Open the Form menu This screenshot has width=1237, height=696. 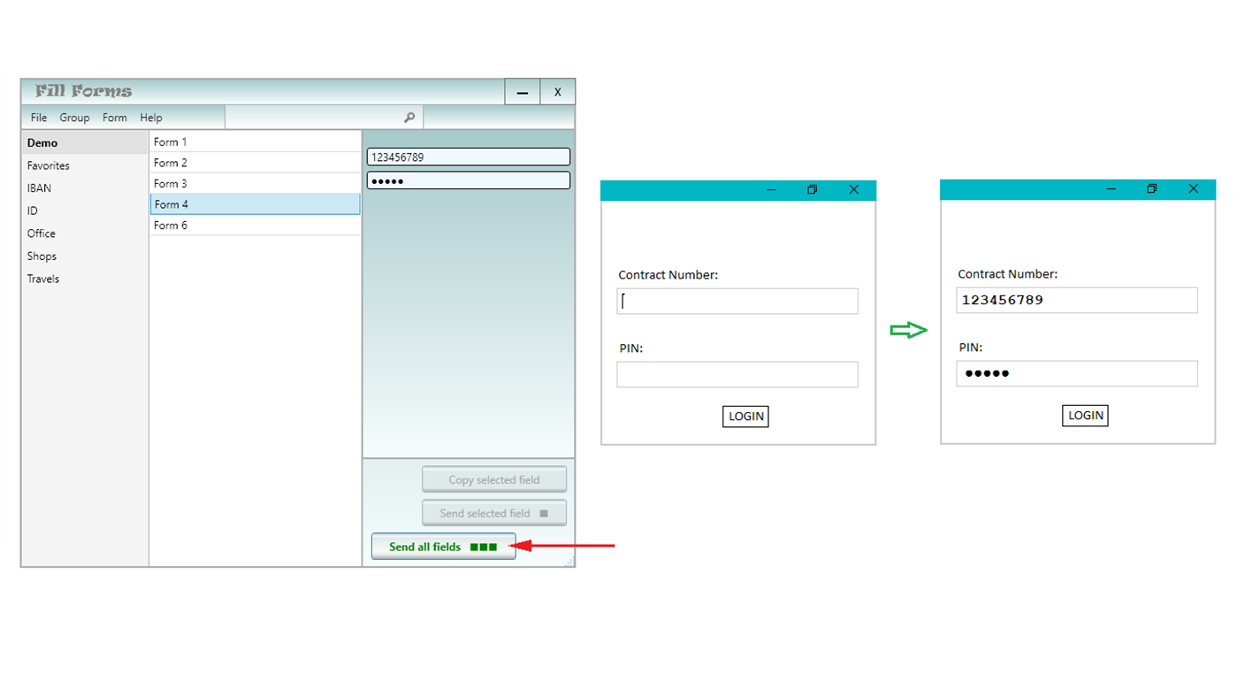tap(114, 117)
